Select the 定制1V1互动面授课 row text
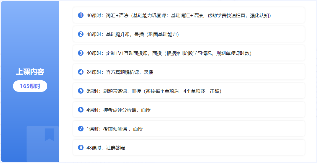 [169, 53]
